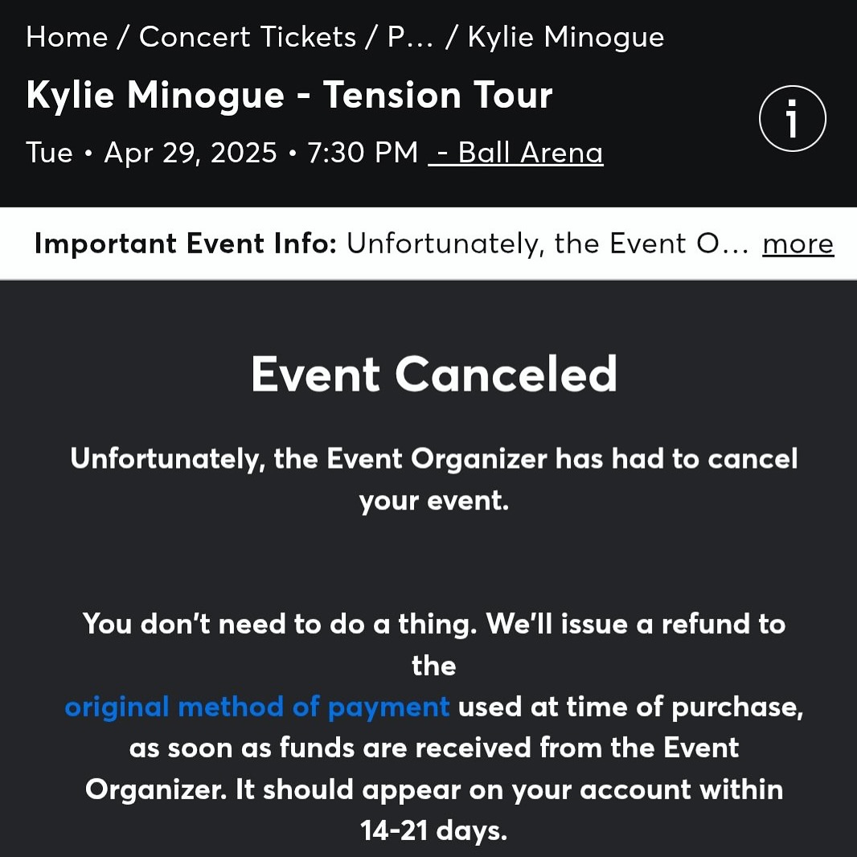Open the event info circle icon
Viewport: 857px width, 857px height.
792,118
